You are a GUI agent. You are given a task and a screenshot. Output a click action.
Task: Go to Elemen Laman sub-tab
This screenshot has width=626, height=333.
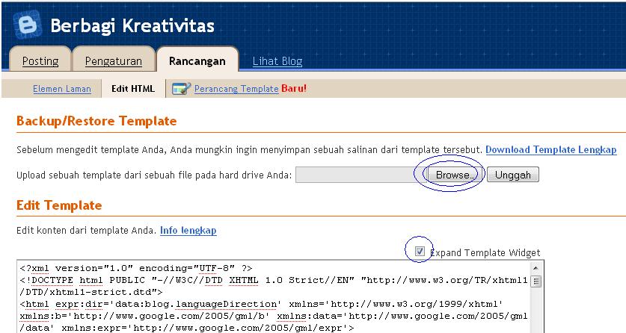pyautogui.click(x=62, y=88)
